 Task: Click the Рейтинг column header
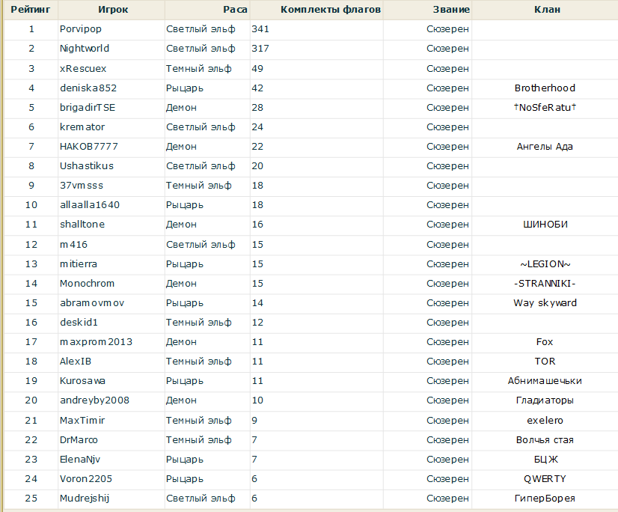point(31,10)
